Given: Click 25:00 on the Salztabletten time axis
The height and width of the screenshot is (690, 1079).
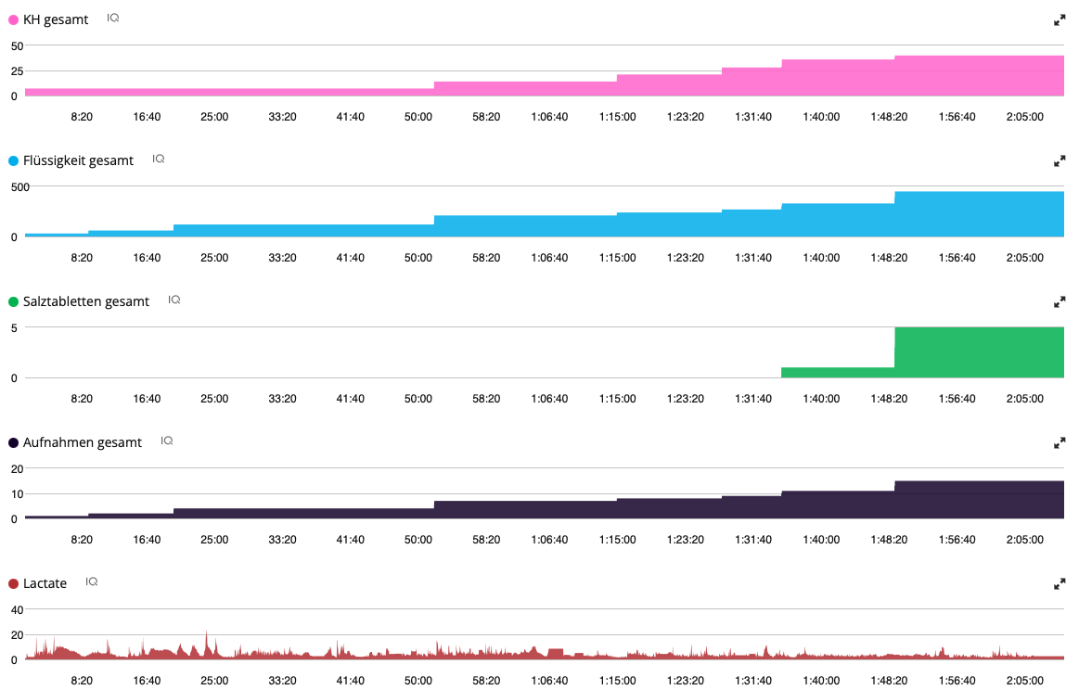Looking at the screenshot, I should tap(214, 399).
